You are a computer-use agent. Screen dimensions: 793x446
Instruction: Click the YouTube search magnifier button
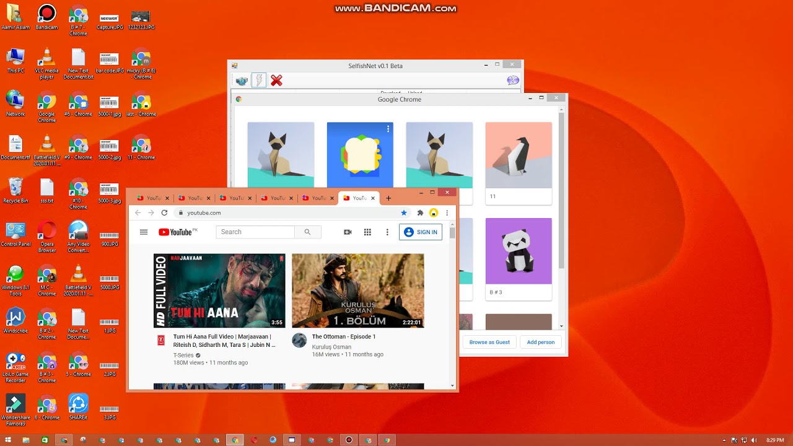tap(307, 232)
